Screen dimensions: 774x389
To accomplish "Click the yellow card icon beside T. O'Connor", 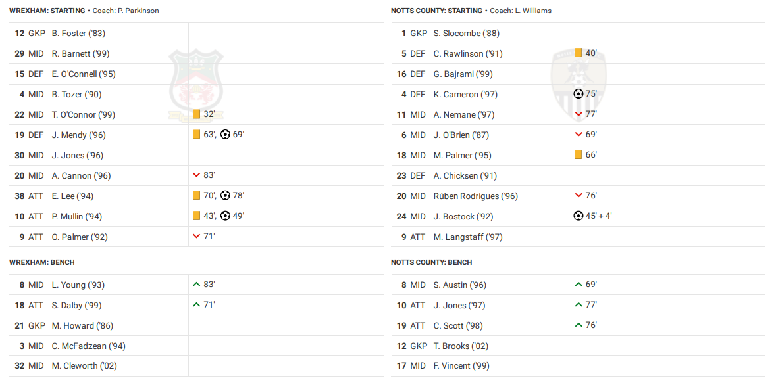I will (x=196, y=114).
